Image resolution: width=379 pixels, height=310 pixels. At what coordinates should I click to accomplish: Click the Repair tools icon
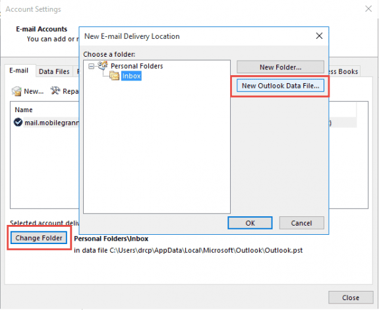coord(55,90)
